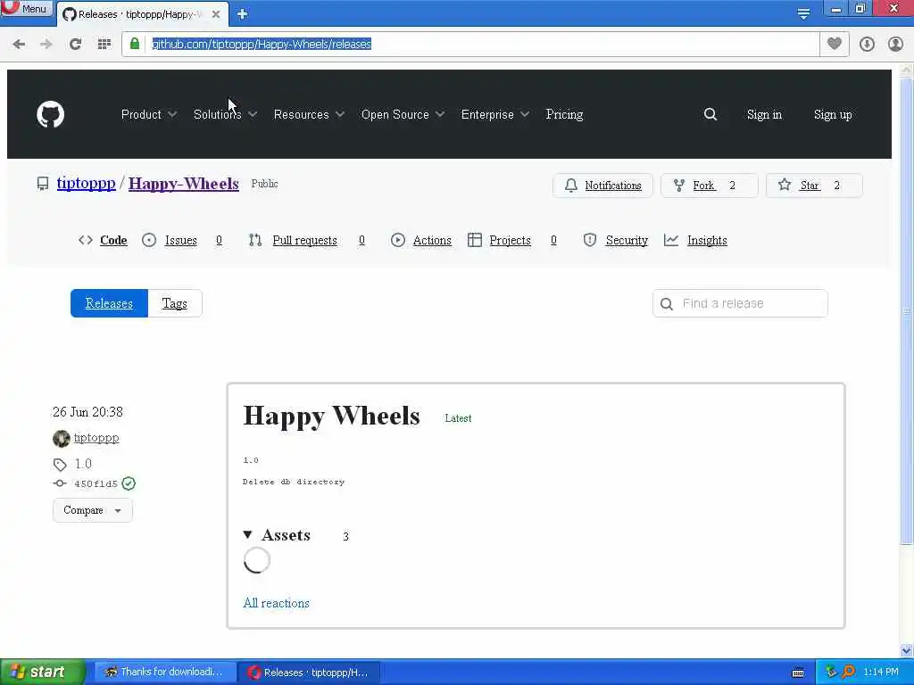Bookmark page with the heart icon

tap(835, 44)
